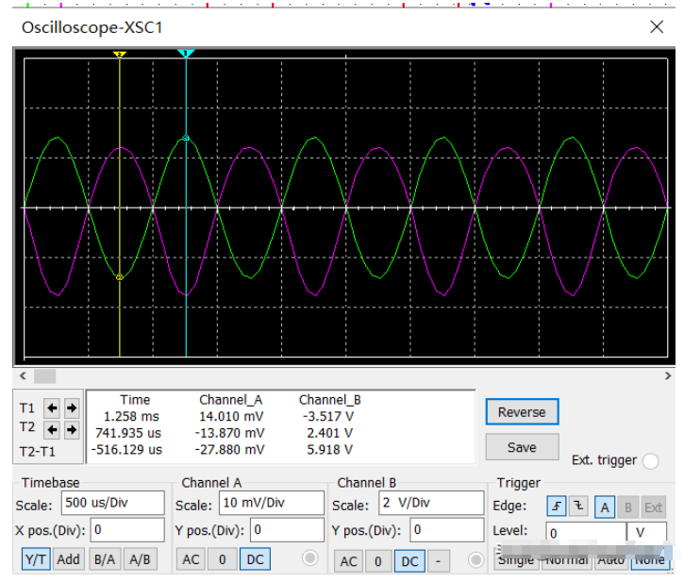Select the Ext. trigger terminal circle
Viewport: 684px width, 582px height.
650,461
